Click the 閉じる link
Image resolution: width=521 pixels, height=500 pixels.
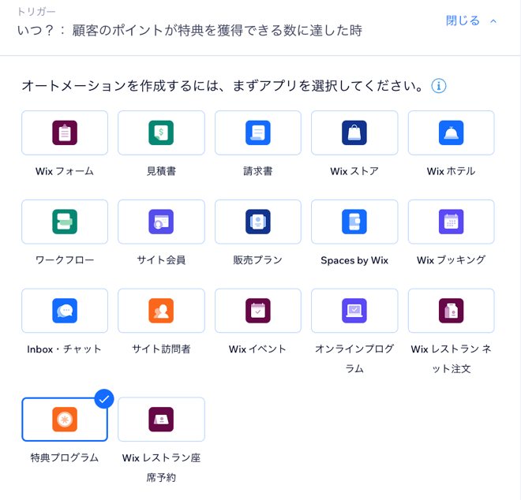tap(463, 21)
